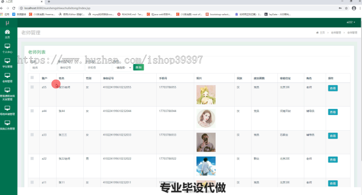This screenshot has width=362, height=195.
Task: Open the Chrome profile avatar
Action: (354, 8)
